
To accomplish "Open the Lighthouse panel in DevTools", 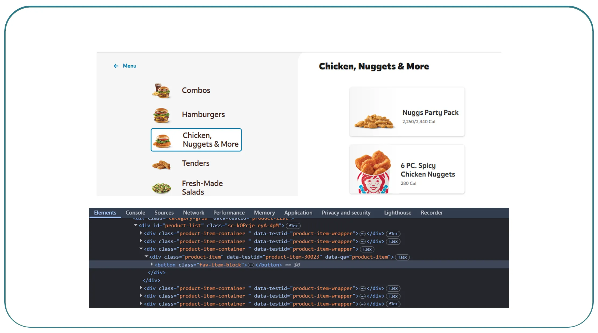I will point(397,212).
